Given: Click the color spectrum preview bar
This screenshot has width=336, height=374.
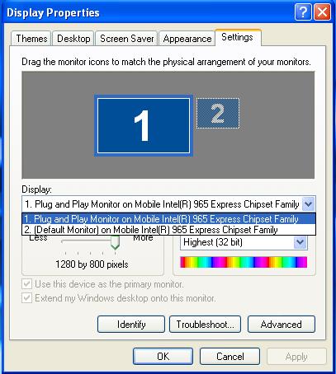Looking at the screenshot, I should pos(244,262).
